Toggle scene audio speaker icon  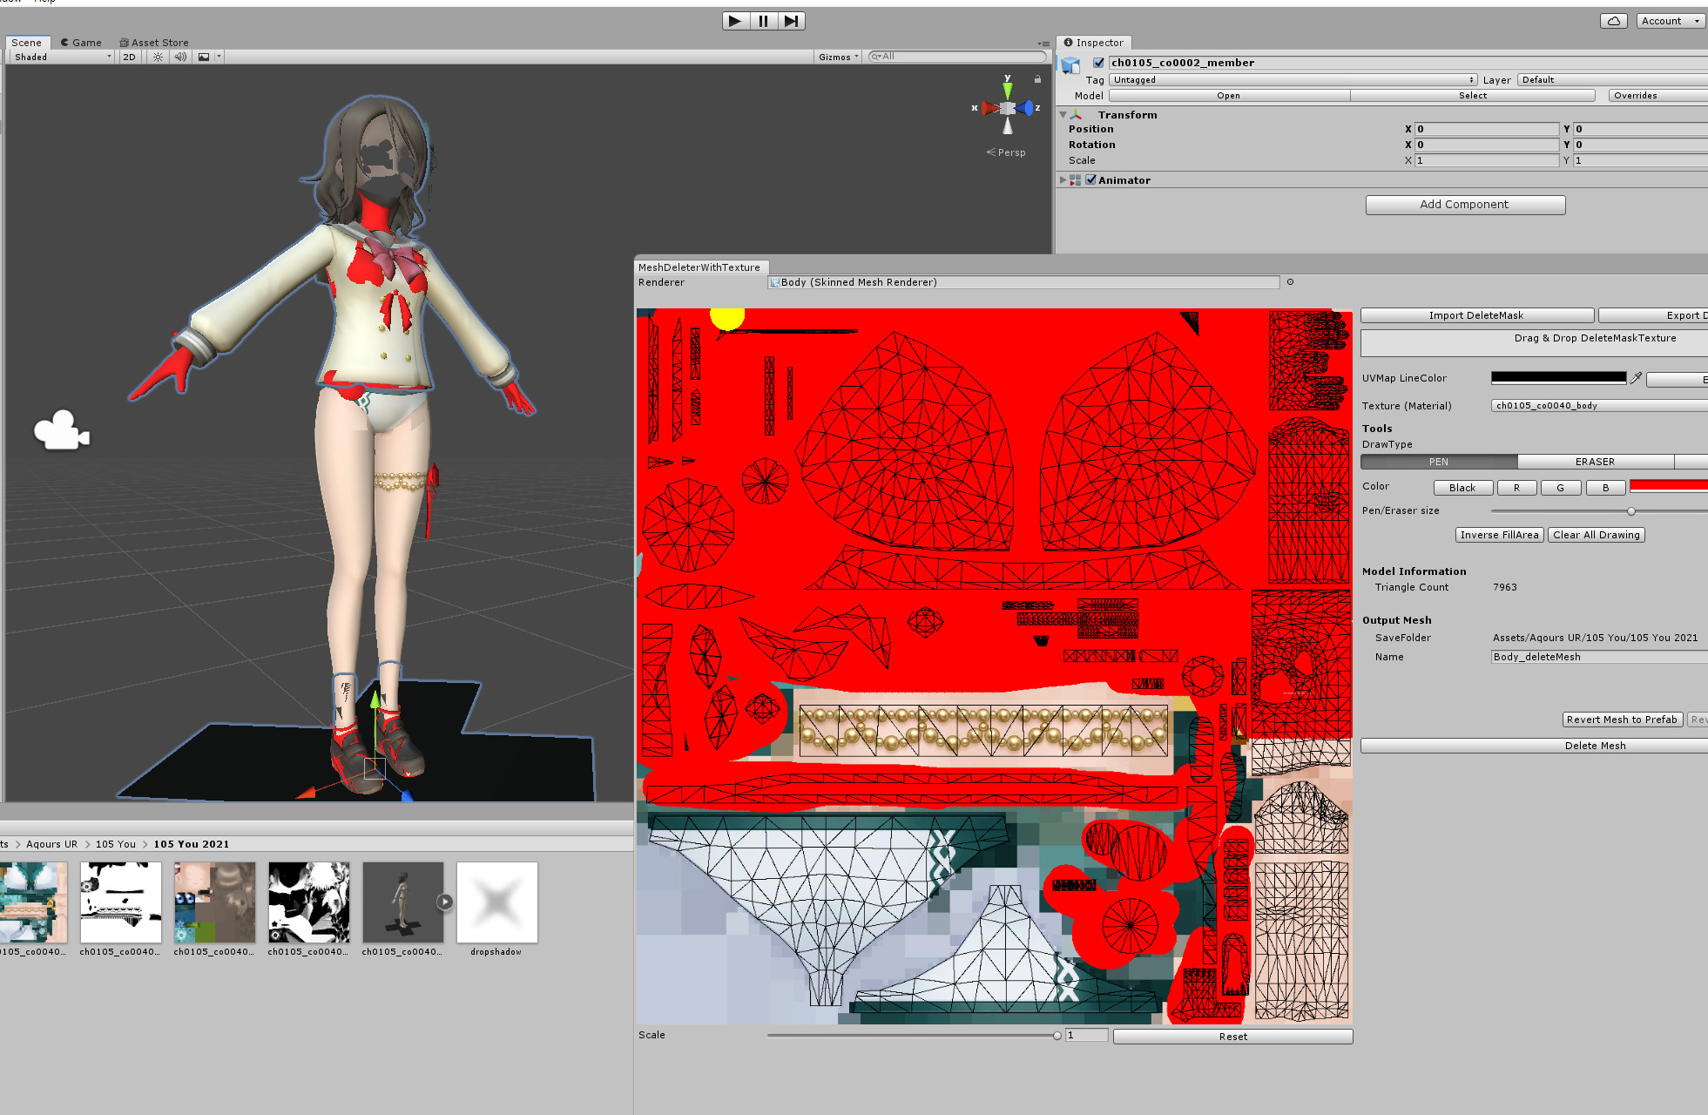pos(180,57)
